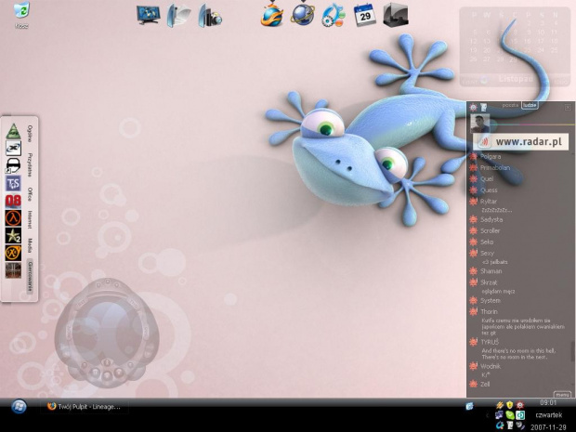Select the 'ludzie' tab in messenger
Screen dimensions: 576x432
[x=530, y=107]
